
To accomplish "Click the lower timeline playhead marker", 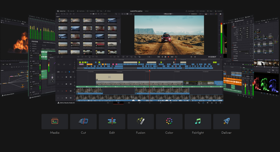I will pos(150,71).
